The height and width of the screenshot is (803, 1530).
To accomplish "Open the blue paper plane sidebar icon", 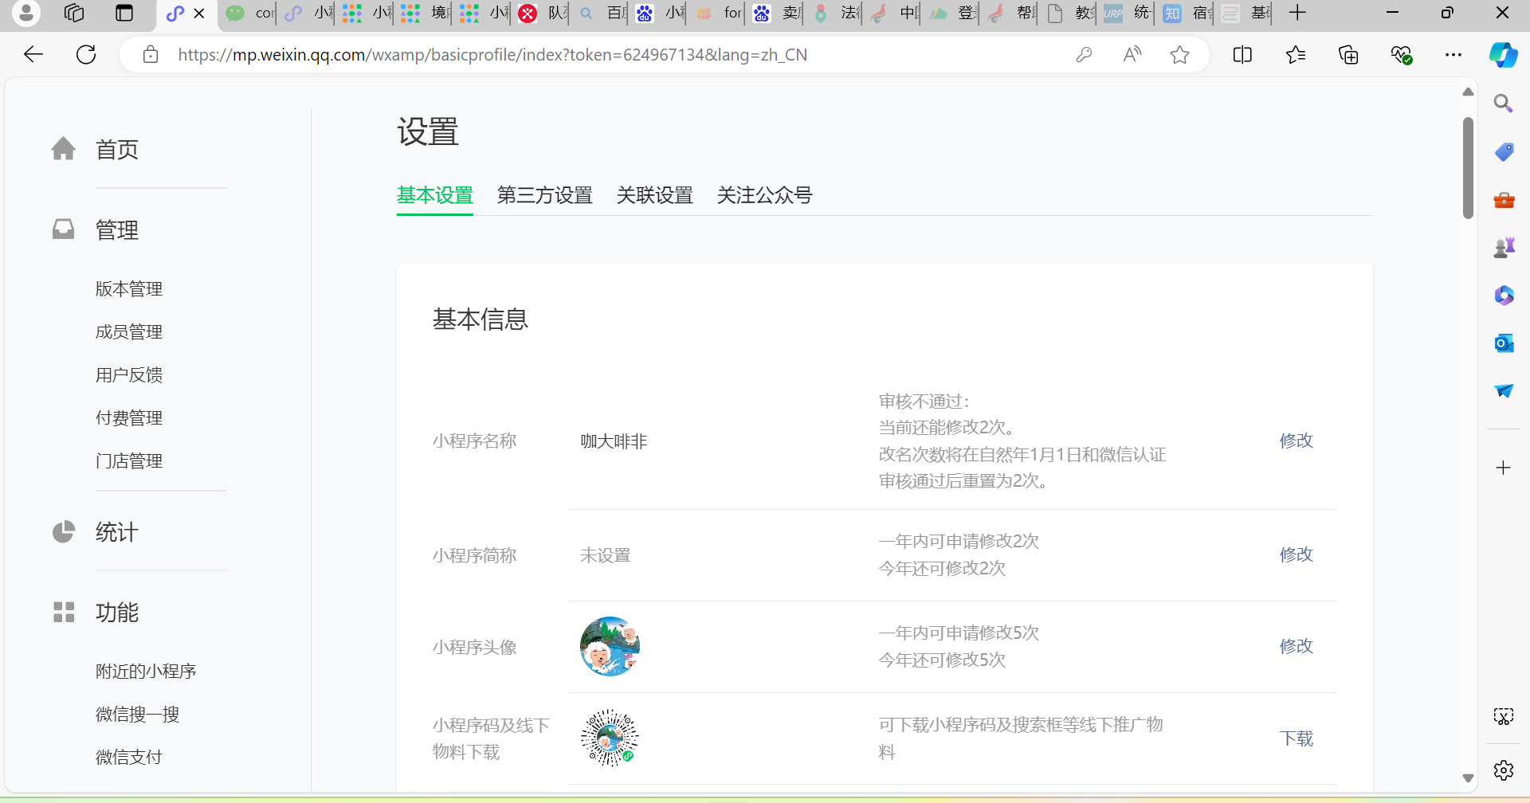I will point(1504,390).
